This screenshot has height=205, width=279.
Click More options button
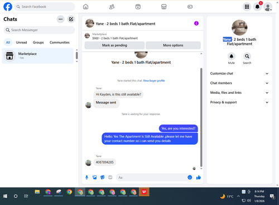coord(173,45)
